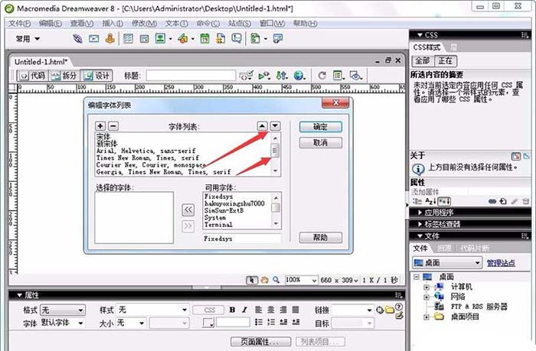Move font up in list
Image resolution: width=536 pixels, height=351 pixels.
[262, 126]
